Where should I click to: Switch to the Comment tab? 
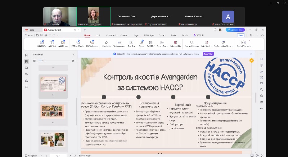coord(111,35)
